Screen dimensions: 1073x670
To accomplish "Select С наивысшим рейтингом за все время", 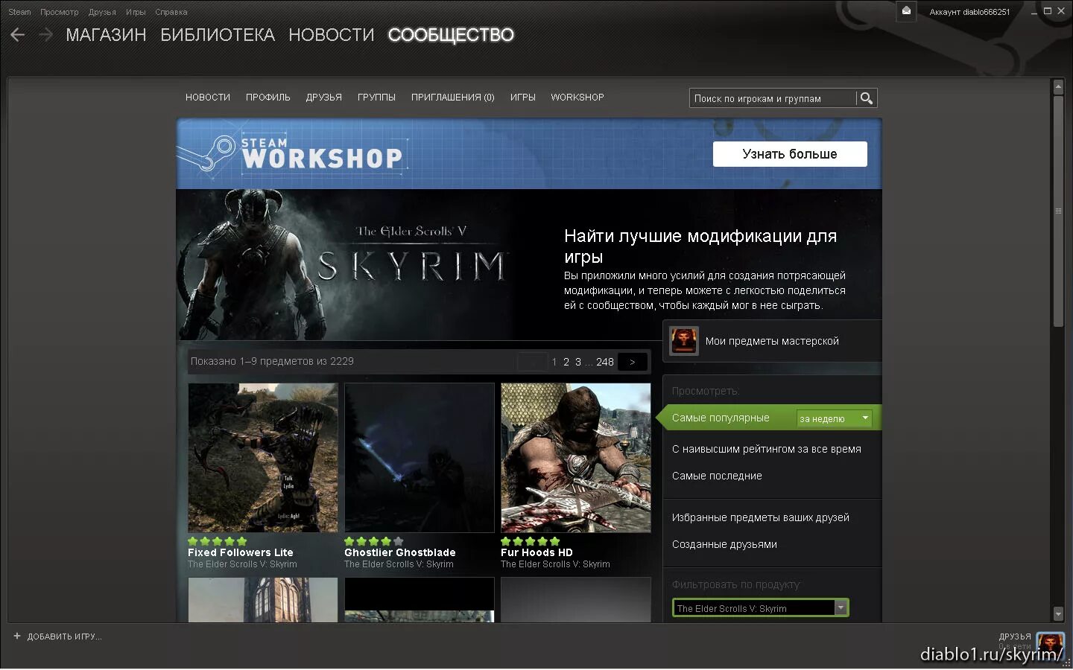I will click(766, 449).
